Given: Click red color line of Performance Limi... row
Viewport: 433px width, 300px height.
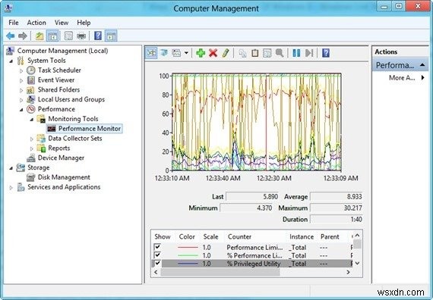Looking at the screenshot, I should click(188, 248).
